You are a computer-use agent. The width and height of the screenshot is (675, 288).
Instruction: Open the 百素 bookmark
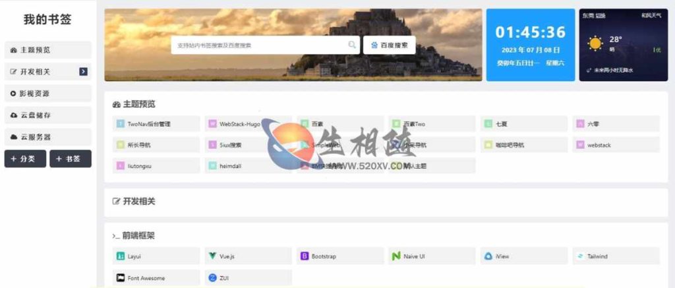pos(340,124)
